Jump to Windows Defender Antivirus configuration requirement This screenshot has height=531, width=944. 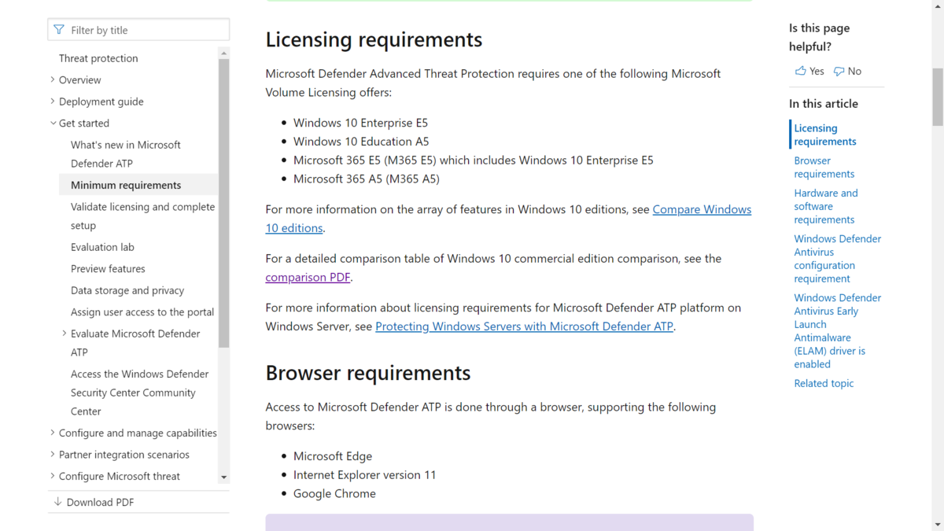837,259
